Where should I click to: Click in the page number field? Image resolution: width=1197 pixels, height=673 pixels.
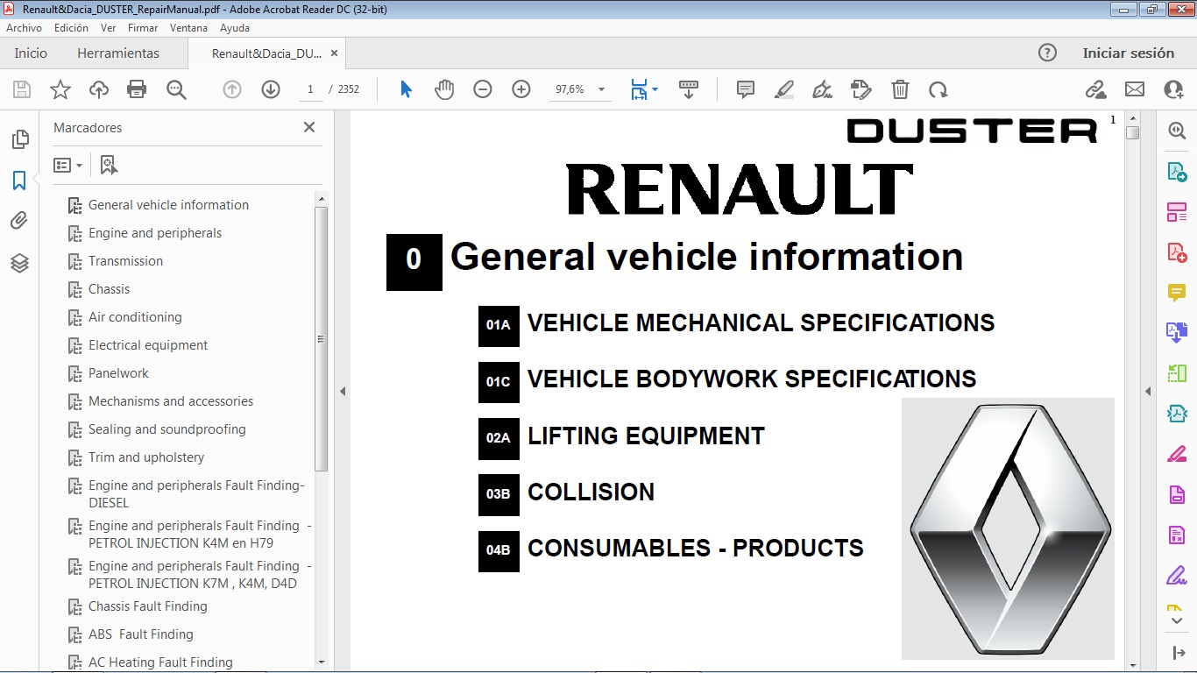310,89
